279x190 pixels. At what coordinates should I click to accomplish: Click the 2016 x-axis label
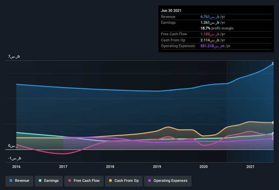click(x=16, y=167)
